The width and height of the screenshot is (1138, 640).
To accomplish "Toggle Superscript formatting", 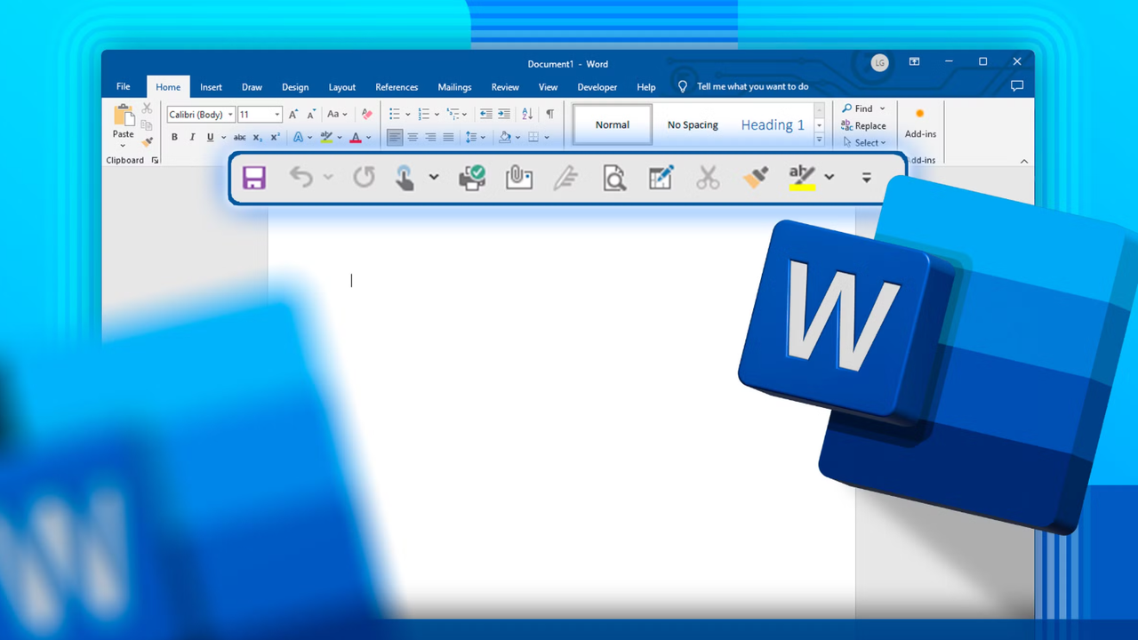I will 276,137.
